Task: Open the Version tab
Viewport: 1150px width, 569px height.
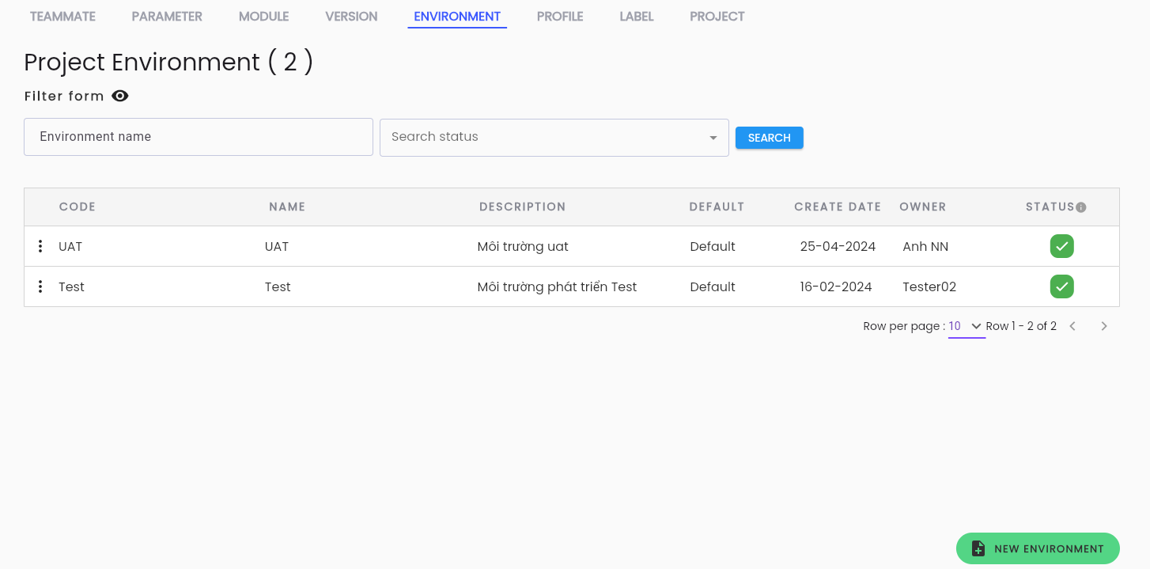Action: [x=351, y=17]
